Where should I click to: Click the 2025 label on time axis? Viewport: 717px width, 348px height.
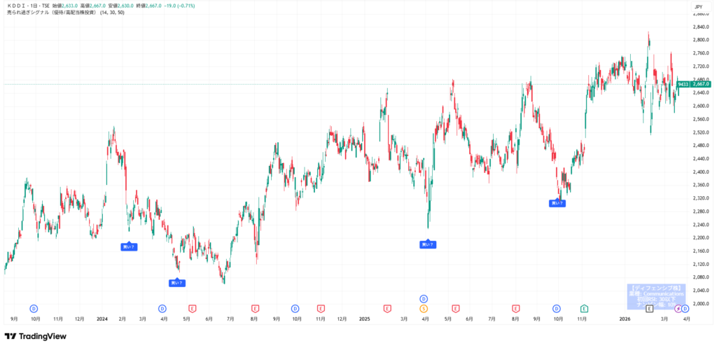(364, 319)
